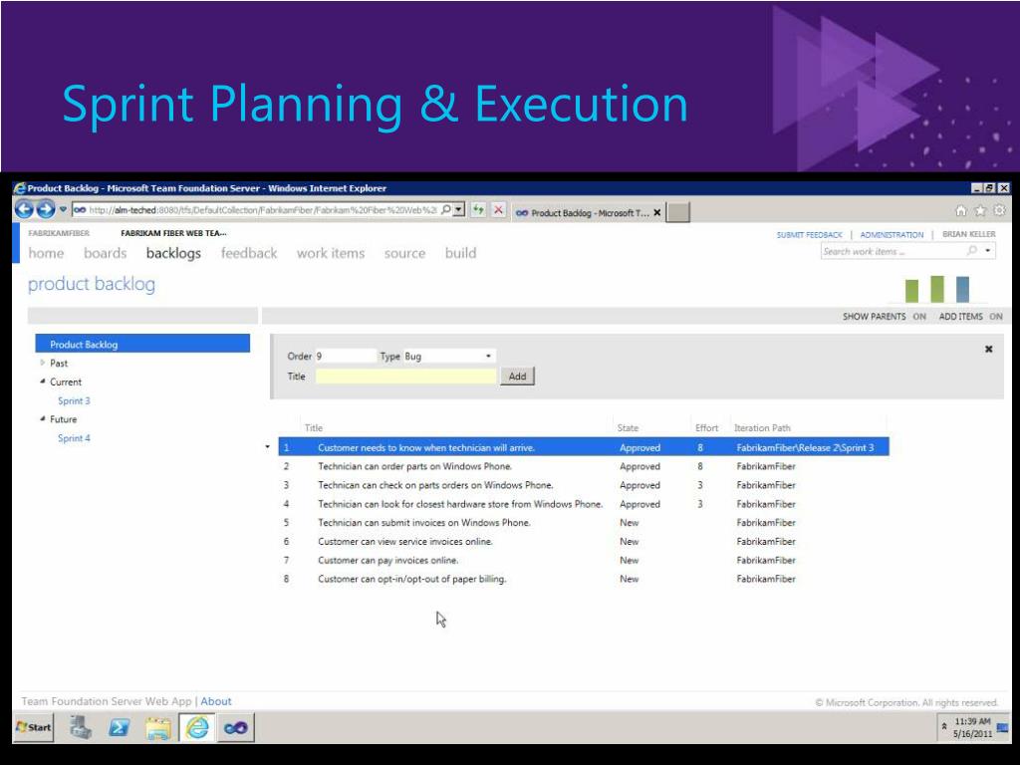Close the add-item panel with the X
1020x765 pixels.
coord(989,350)
